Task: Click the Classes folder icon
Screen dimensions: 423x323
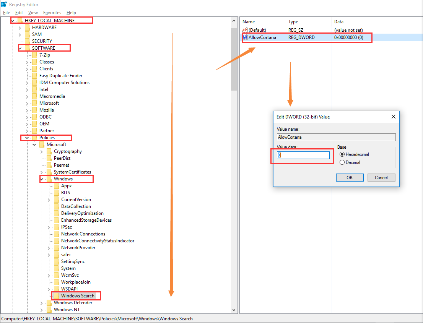Action: pos(34,62)
